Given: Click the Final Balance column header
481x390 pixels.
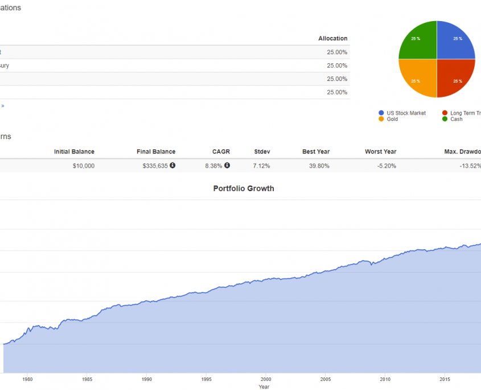Looking at the screenshot, I should coord(156,152).
